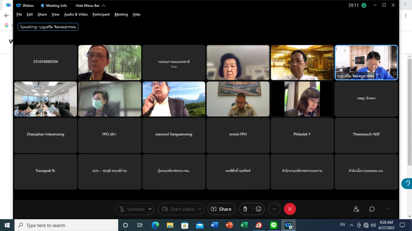Collapse menu bar via Hide Menu Bar
The image size is (412, 231).
click(x=90, y=5)
